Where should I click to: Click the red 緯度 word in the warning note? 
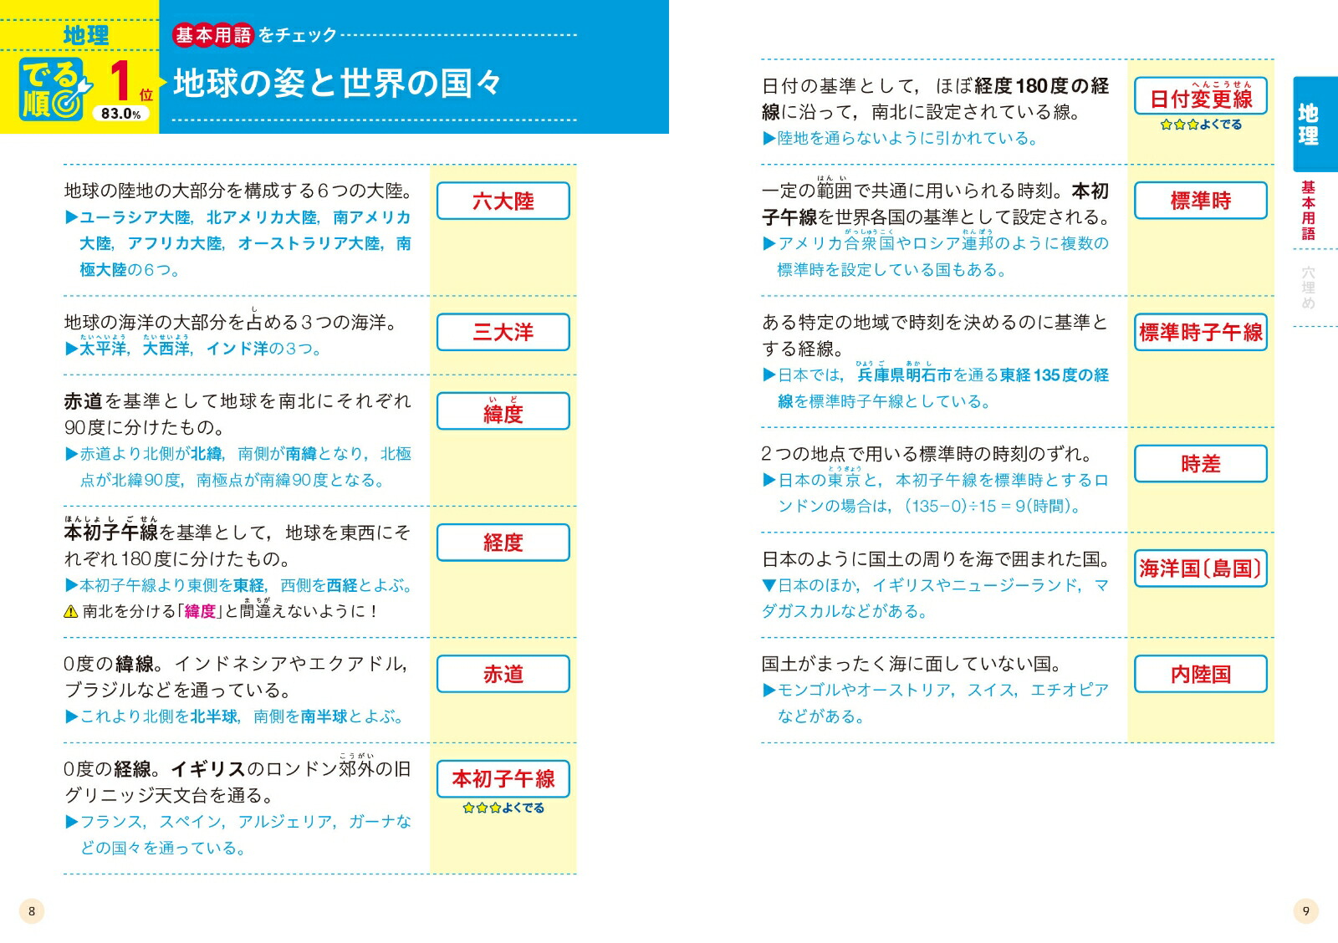pyautogui.click(x=200, y=612)
